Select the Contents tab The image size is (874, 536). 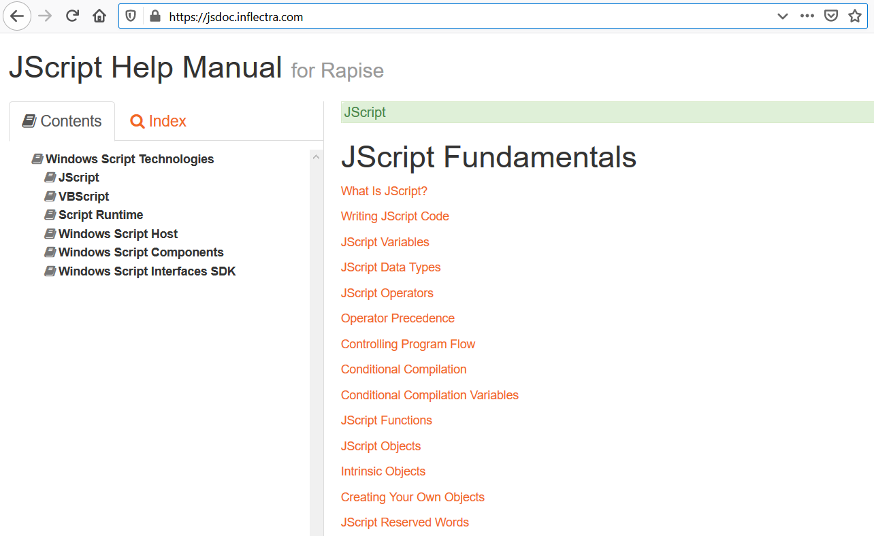(62, 121)
